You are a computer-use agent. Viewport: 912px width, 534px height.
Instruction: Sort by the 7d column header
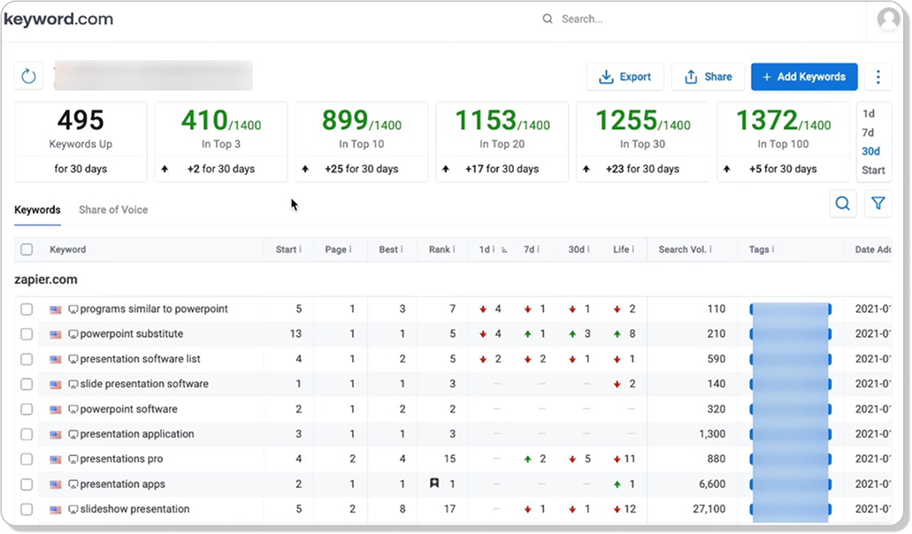pos(529,249)
